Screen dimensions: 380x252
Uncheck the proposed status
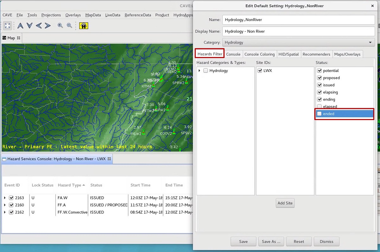pyautogui.click(x=320, y=78)
